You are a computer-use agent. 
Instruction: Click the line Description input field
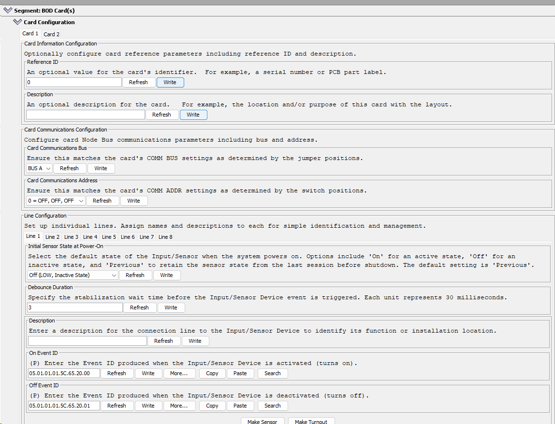88,341
